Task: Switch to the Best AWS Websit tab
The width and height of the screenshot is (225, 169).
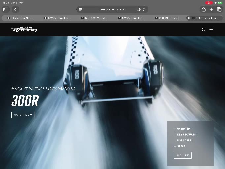Action: click(94, 18)
